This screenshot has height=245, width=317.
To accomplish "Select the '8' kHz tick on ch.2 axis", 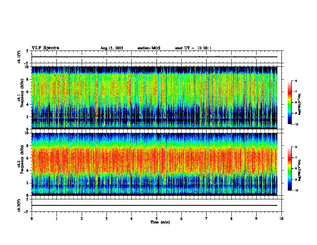I will [x=28, y=146].
